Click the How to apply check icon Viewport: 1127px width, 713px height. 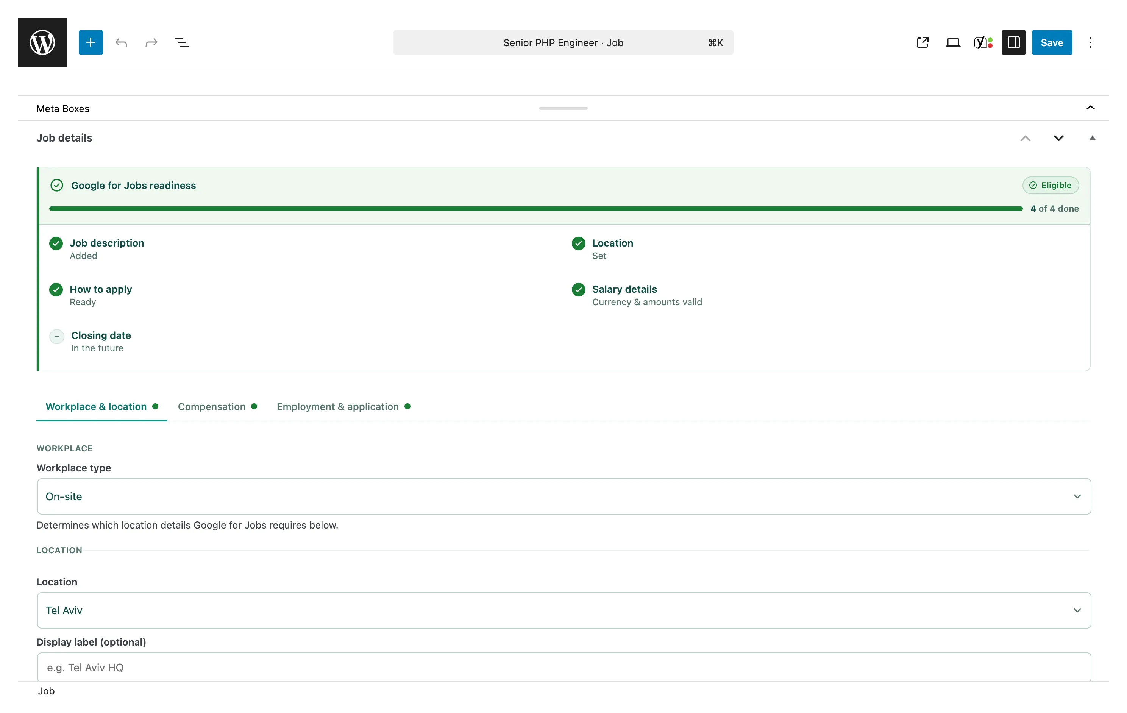click(56, 290)
